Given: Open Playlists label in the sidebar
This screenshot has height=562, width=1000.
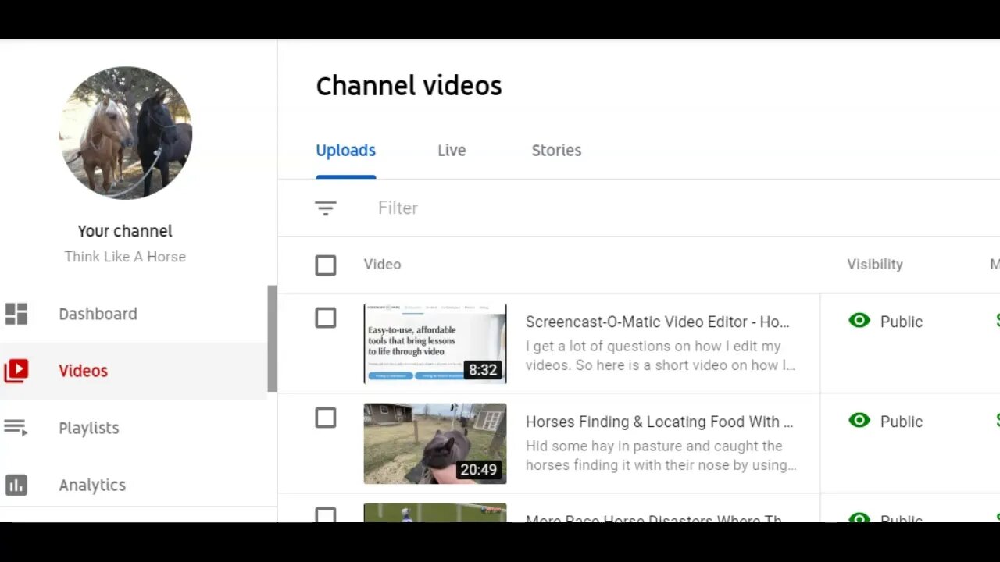Looking at the screenshot, I should (x=89, y=428).
